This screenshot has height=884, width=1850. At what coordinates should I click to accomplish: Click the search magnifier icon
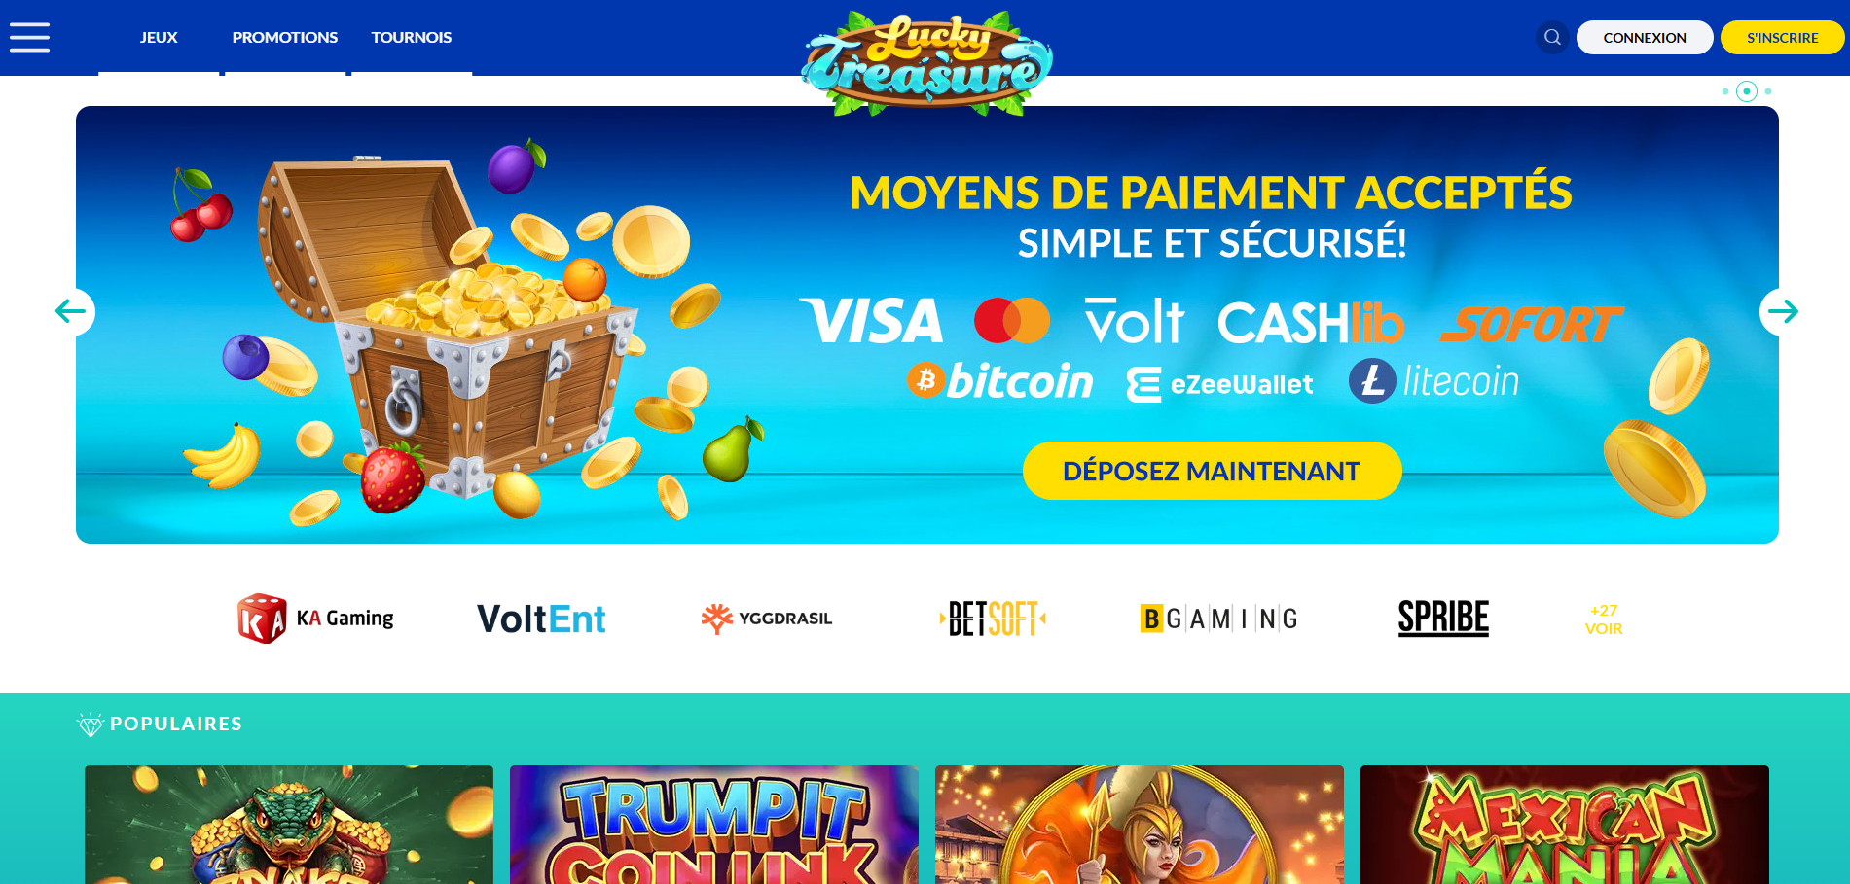(1552, 37)
